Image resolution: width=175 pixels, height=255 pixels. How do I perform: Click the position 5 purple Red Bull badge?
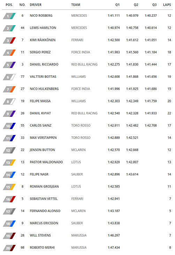[9, 65]
